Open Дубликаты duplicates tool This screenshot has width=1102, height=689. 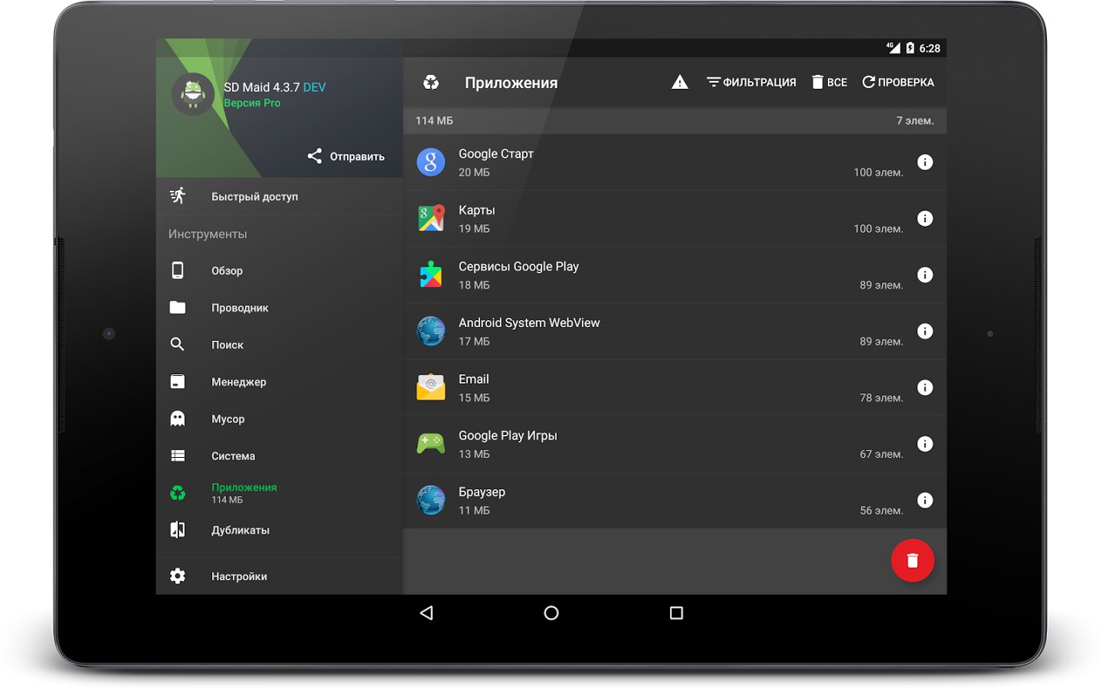280,530
